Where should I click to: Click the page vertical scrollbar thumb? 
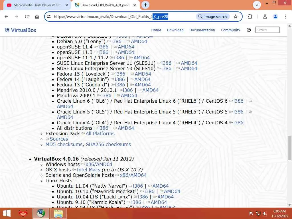point(289,148)
